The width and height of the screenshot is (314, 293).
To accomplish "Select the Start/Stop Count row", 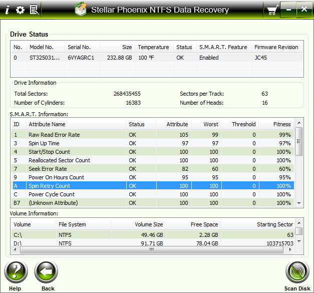I will (152, 152).
